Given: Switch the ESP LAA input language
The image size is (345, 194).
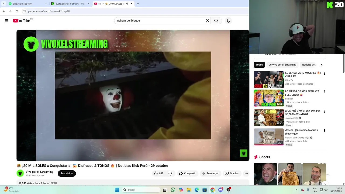Looking at the screenshot, I should pos(315,190).
